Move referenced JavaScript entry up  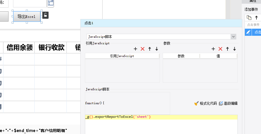coord(150,49)
